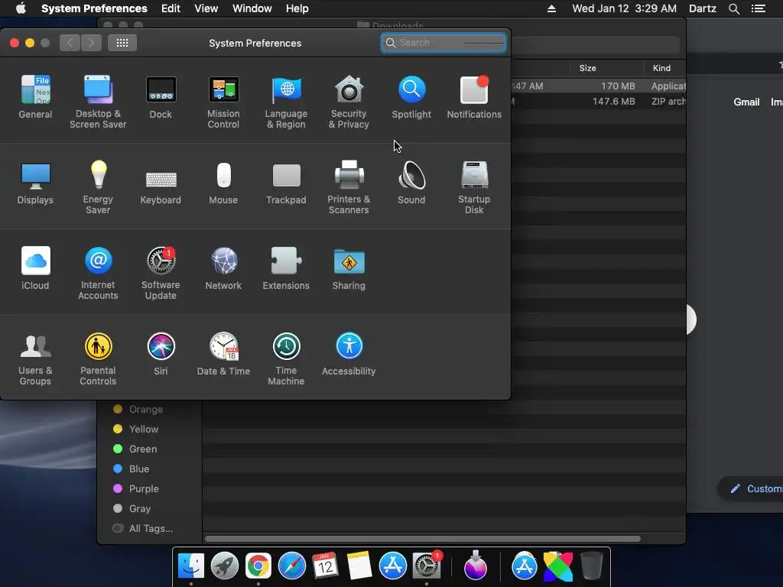This screenshot has height=587, width=783.
Task: Open Printers & Scanners preferences
Action: (349, 187)
